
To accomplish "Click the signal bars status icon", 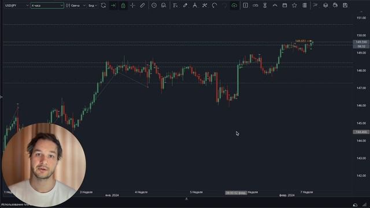I will click(x=365, y=205).
